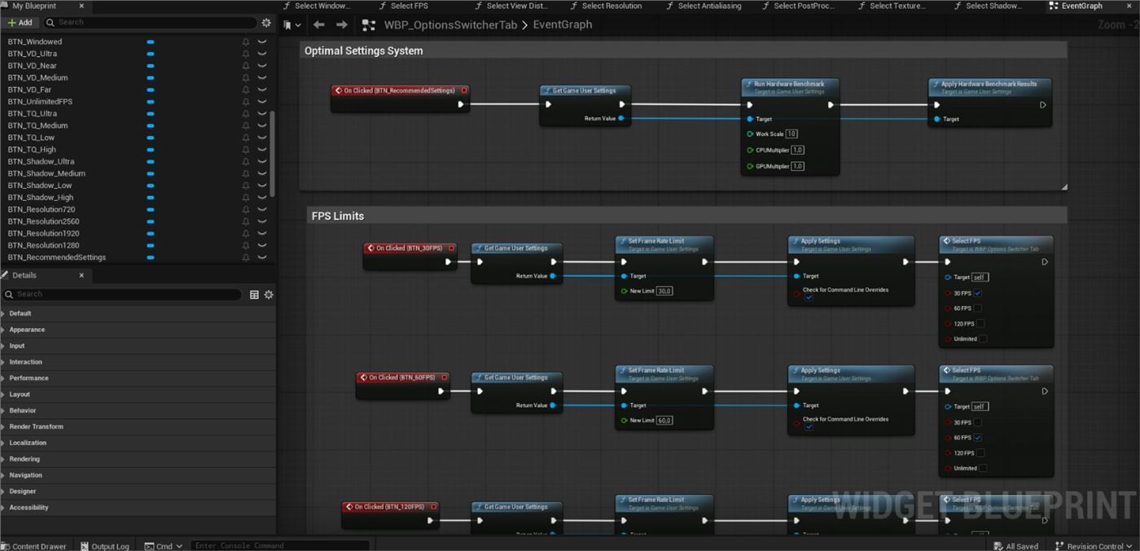The image size is (1140, 551).
Task: Click the blue type pill for BTN_VD_Ultra
Action: click(151, 54)
